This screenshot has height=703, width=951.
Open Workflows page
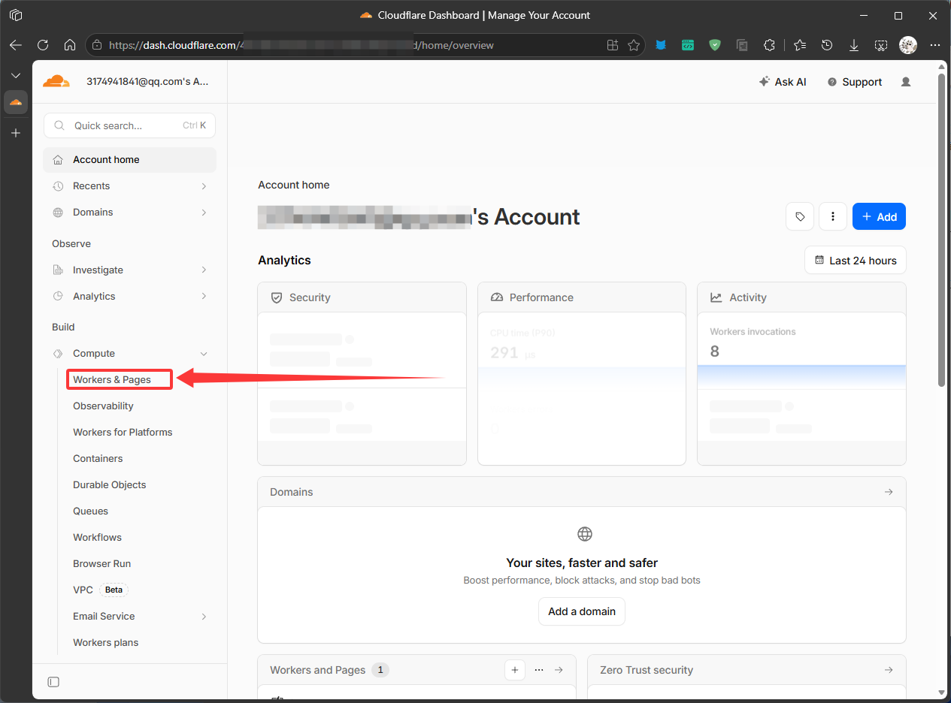tap(97, 538)
